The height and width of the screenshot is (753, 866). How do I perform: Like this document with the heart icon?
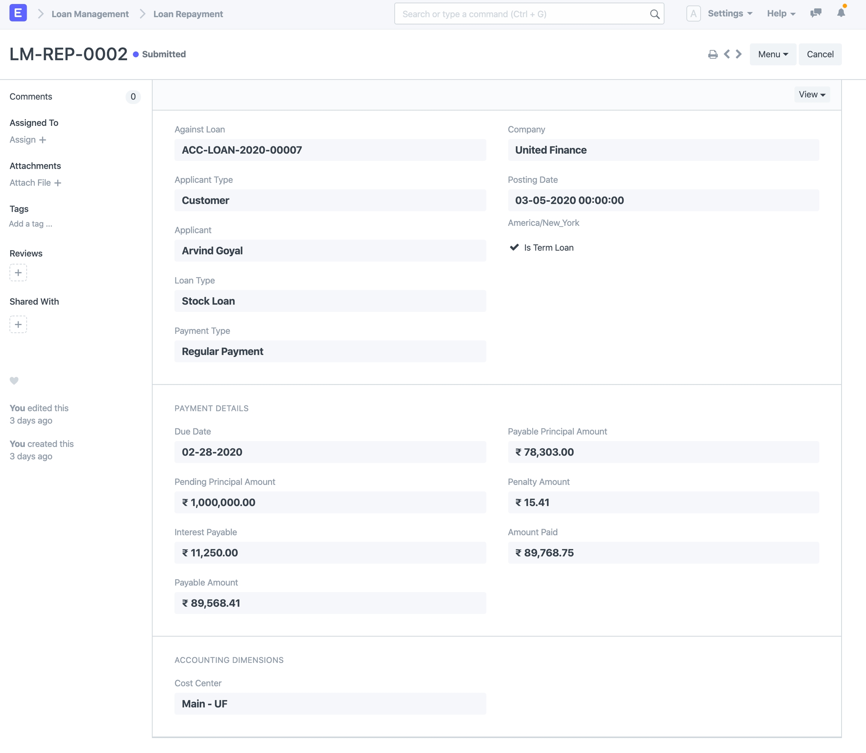click(x=14, y=381)
